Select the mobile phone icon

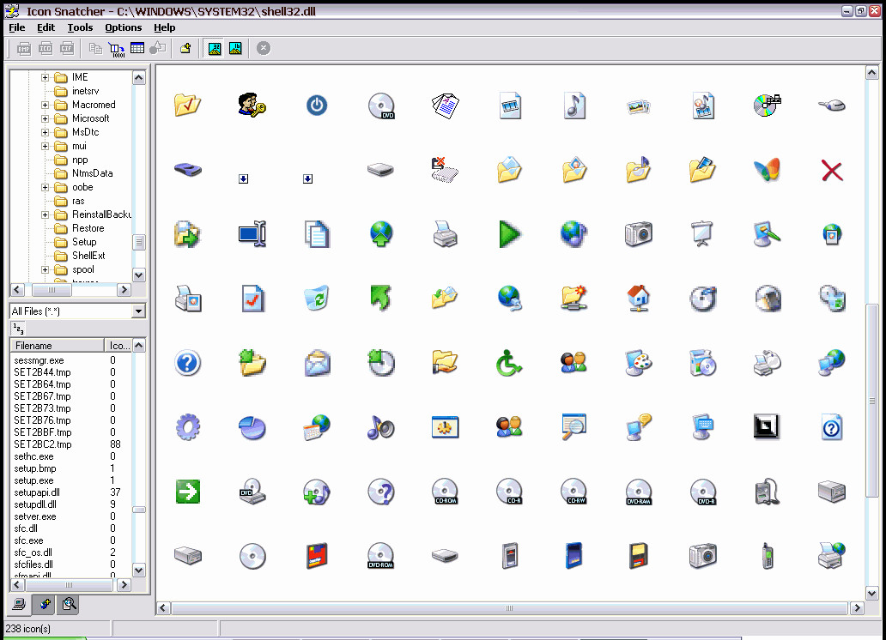coord(768,556)
